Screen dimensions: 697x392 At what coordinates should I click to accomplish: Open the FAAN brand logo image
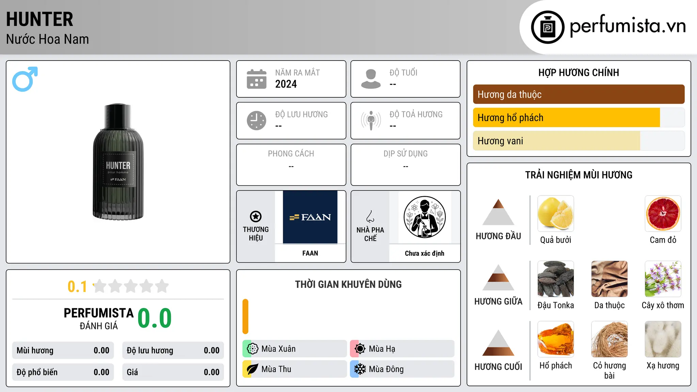click(310, 217)
